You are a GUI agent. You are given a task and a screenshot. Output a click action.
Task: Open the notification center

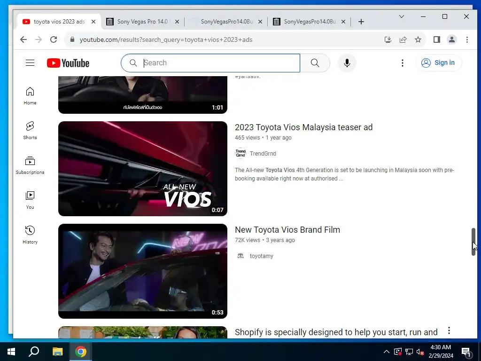click(x=466, y=352)
